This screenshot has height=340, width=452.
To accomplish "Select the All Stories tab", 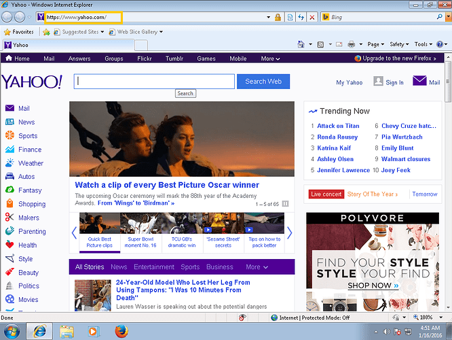I will pyautogui.click(x=90, y=267).
